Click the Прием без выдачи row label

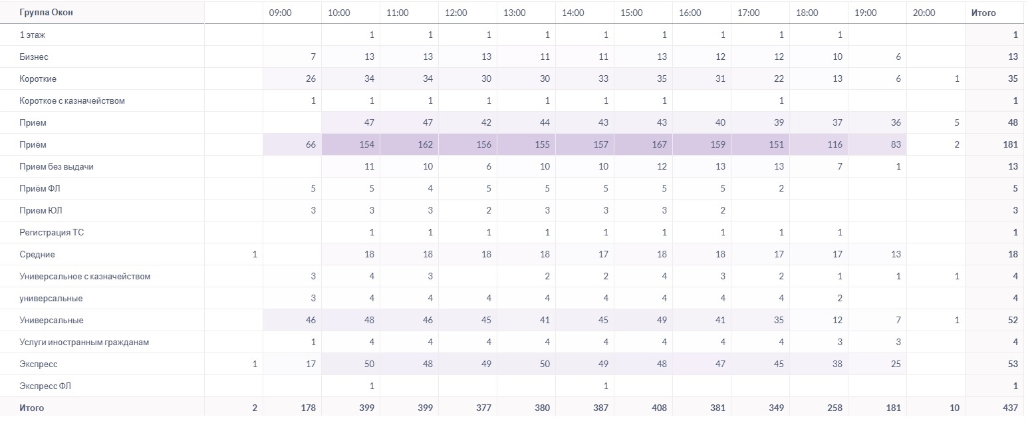point(57,166)
